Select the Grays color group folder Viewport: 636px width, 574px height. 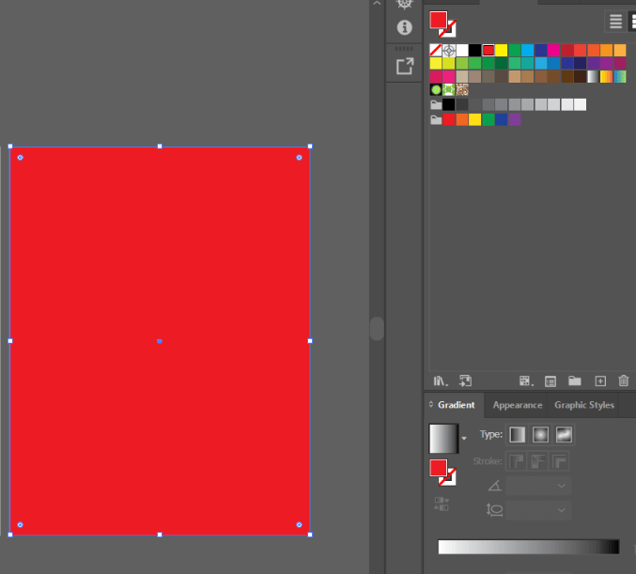pyautogui.click(x=436, y=105)
